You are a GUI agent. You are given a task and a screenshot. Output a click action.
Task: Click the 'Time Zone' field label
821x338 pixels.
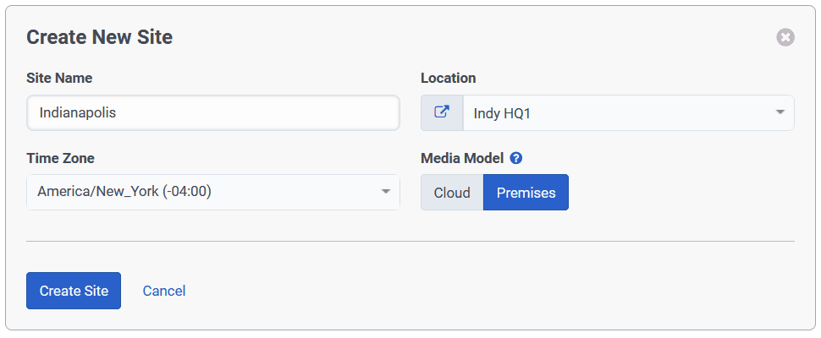pyautogui.click(x=60, y=158)
